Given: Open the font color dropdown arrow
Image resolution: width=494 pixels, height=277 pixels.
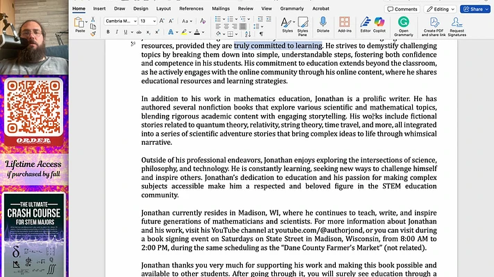Looking at the screenshot, I should tap(203, 33).
